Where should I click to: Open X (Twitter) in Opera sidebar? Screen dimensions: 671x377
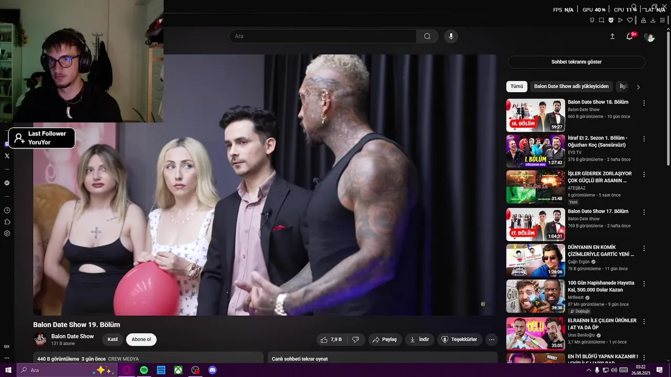tap(7, 156)
